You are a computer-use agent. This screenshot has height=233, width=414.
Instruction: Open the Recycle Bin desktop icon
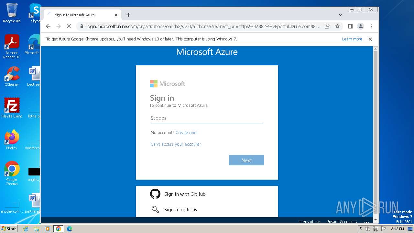click(x=12, y=13)
